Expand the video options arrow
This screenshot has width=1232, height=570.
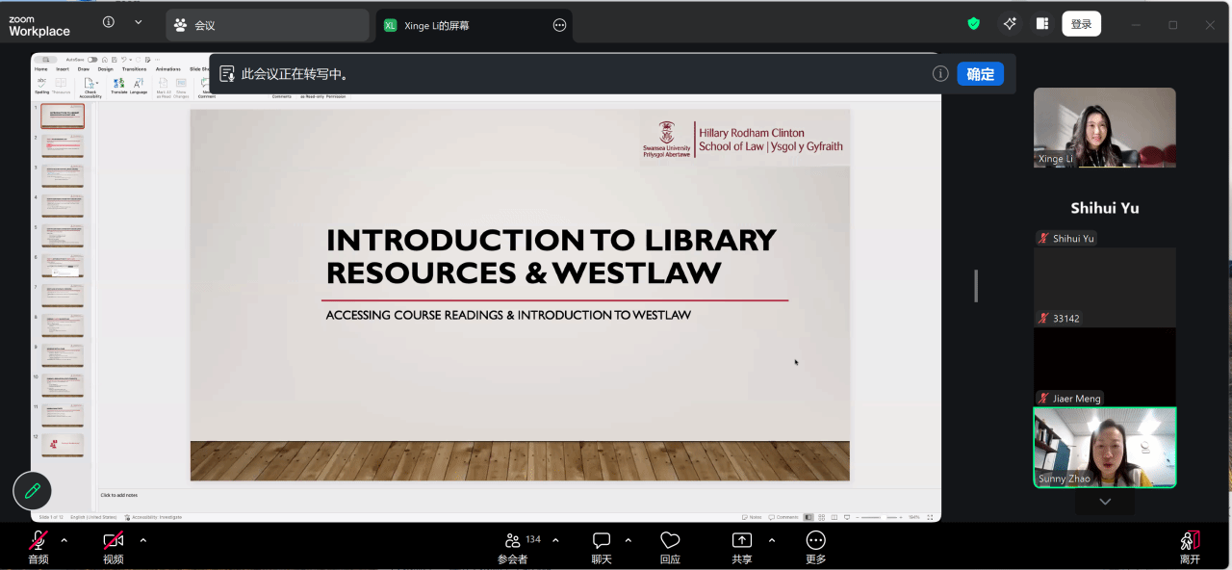[143, 540]
